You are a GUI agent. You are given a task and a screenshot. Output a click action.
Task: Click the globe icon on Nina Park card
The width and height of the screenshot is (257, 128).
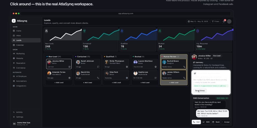127,78
